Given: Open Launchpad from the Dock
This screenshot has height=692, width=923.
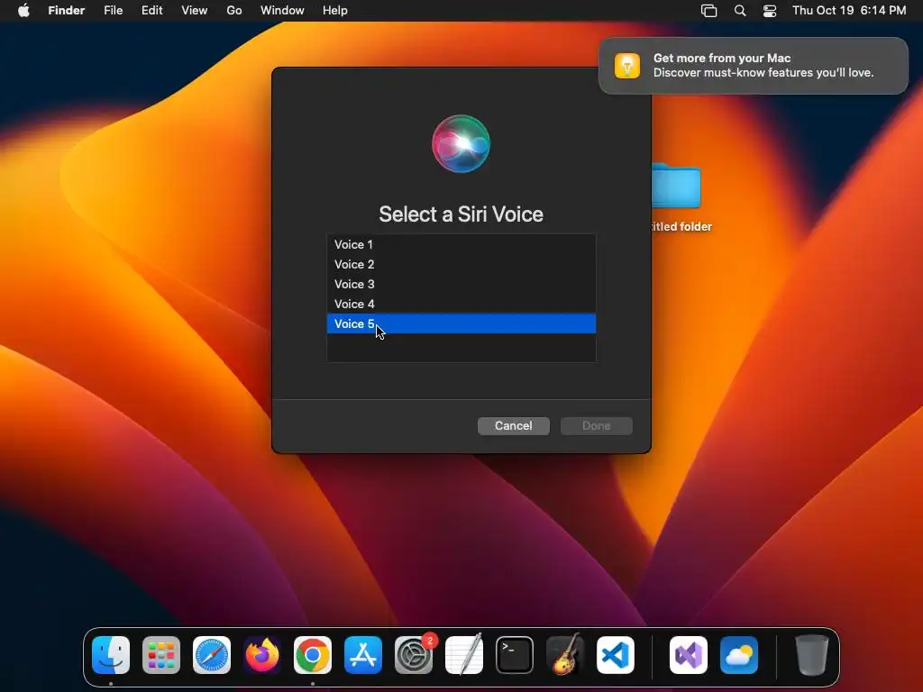Looking at the screenshot, I should (161, 655).
